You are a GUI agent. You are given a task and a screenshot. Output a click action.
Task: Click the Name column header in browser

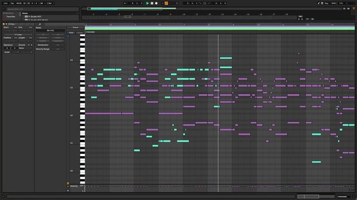[x=25, y=13]
